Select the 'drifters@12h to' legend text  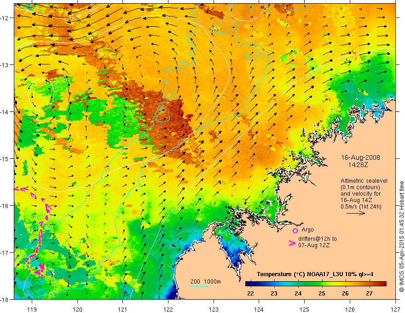[318, 239]
